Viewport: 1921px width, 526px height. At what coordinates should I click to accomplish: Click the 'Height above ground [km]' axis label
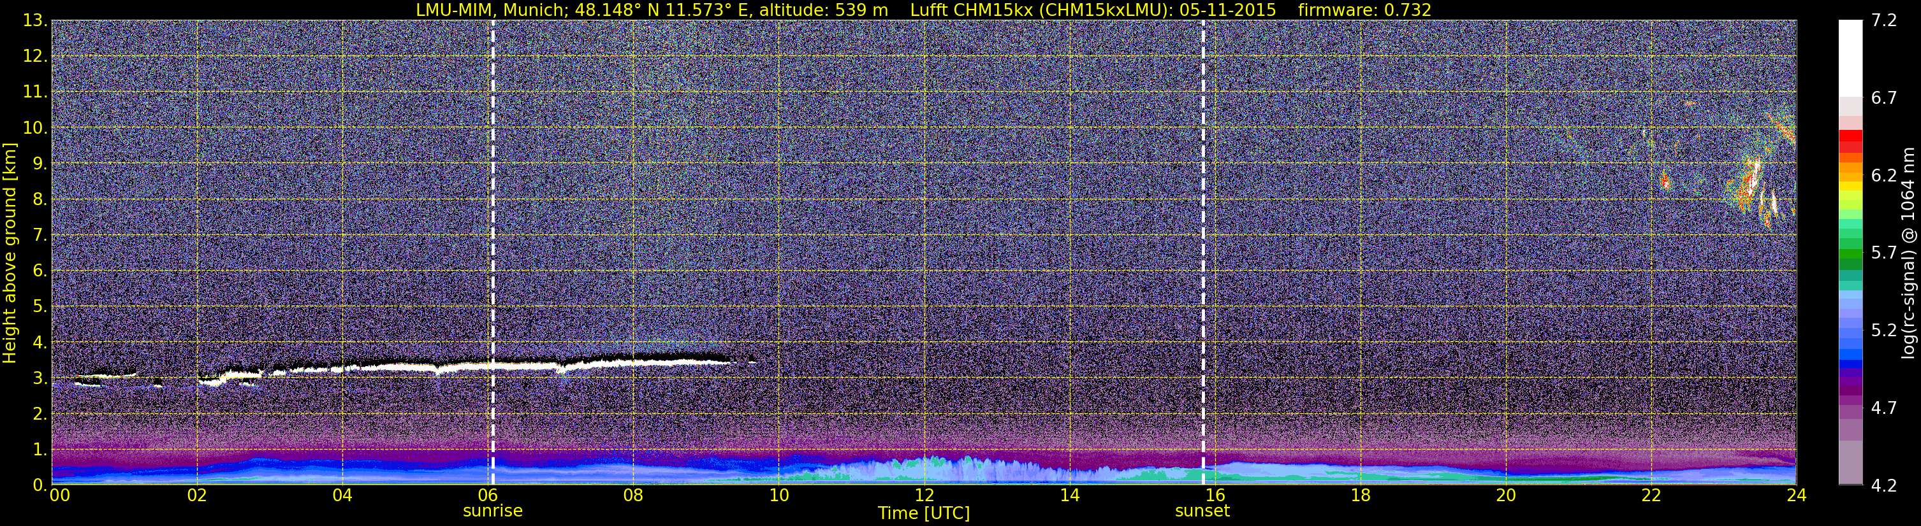[10, 253]
